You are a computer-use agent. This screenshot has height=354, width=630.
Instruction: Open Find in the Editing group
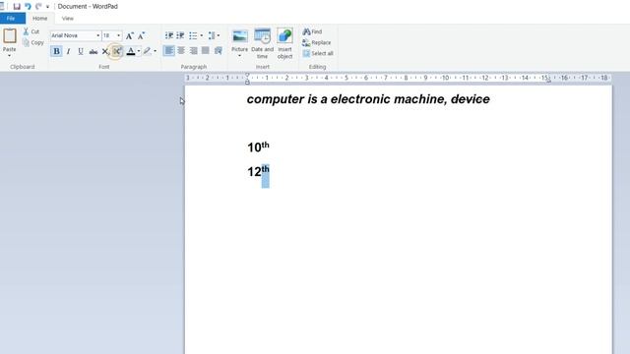[312, 31]
